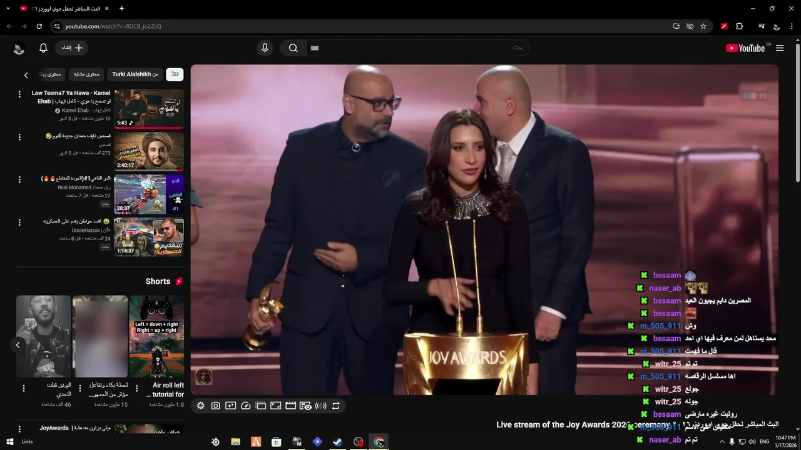The height and width of the screenshot is (450, 801).
Task: Toggle cinema mode clapperboard icon
Action: click(x=290, y=406)
